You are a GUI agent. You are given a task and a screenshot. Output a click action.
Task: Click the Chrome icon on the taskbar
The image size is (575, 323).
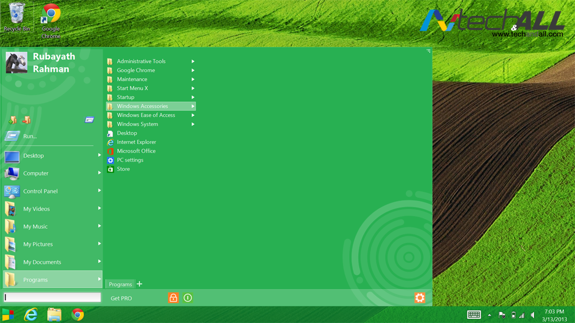pyautogui.click(x=78, y=314)
